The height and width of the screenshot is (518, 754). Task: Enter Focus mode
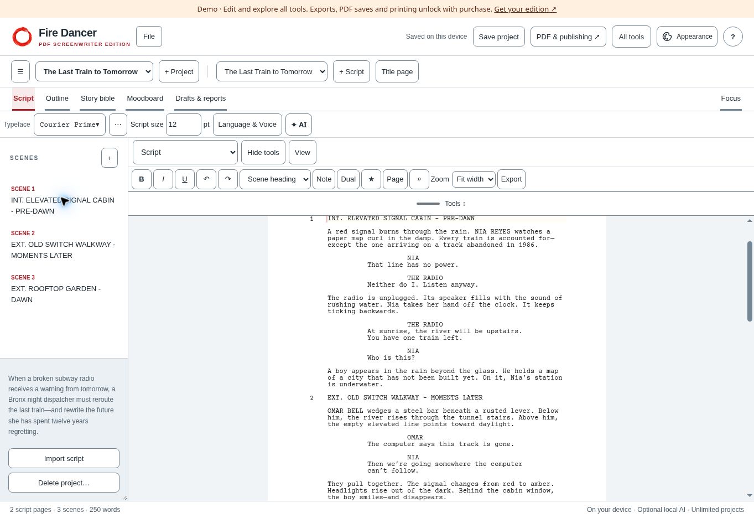(x=731, y=99)
